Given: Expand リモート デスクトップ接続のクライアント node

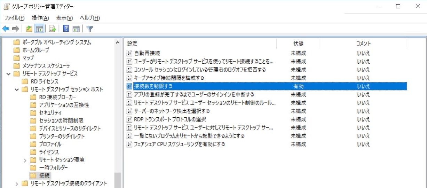Looking at the screenshot, I should tap(16, 183).
